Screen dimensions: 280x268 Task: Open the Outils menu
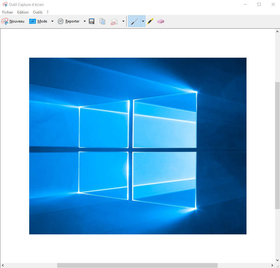[x=38, y=12]
